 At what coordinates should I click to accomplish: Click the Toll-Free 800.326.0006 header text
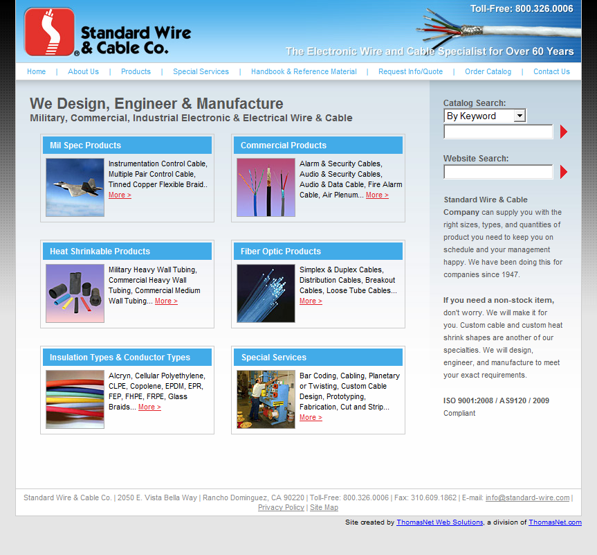pyautogui.click(x=522, y=9)
